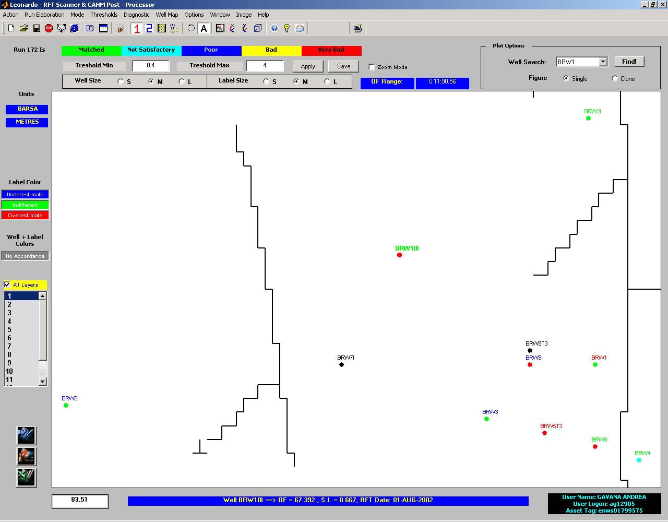Open the Thresholds menu

104,15
